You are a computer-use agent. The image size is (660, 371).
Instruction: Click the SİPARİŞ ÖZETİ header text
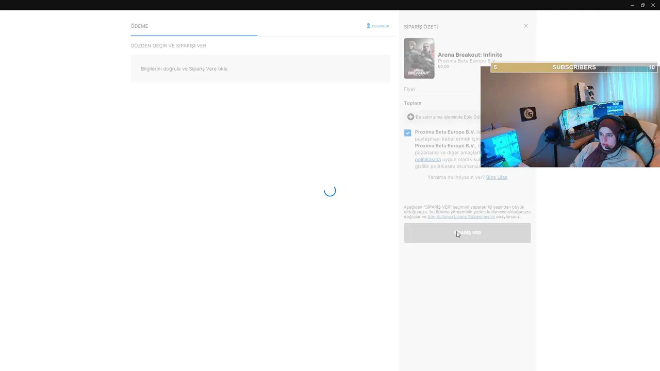pyautogui.click(x=421, y=27)
